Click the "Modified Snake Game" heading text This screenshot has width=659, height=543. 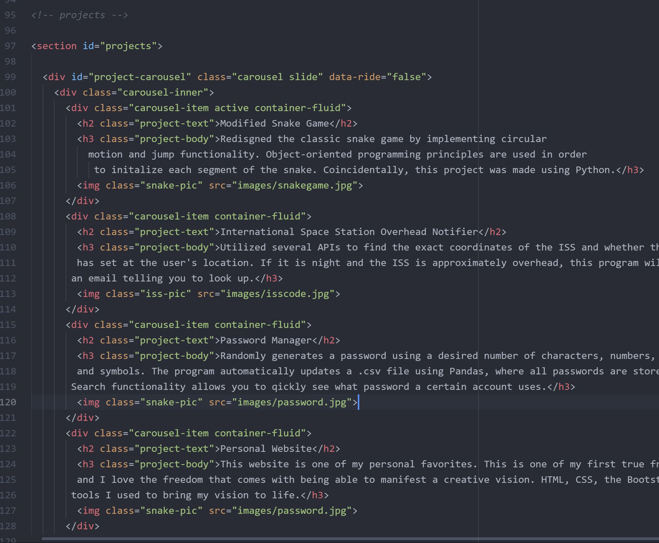(274, 124)
